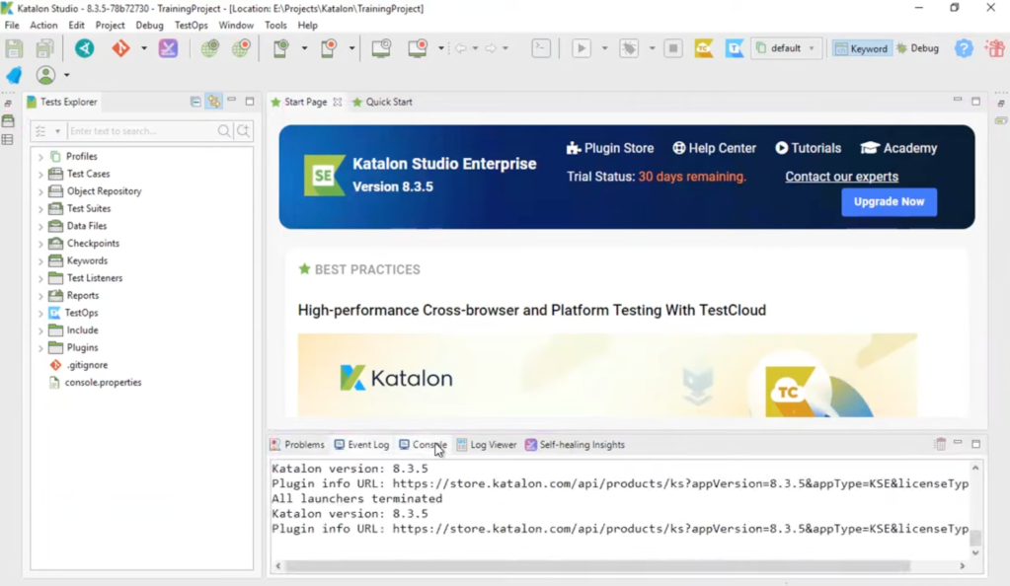Viewport: 1010px width, 586px height.
Task: Open the TestOps T icon in toolbar
Action: pos(735,48)
